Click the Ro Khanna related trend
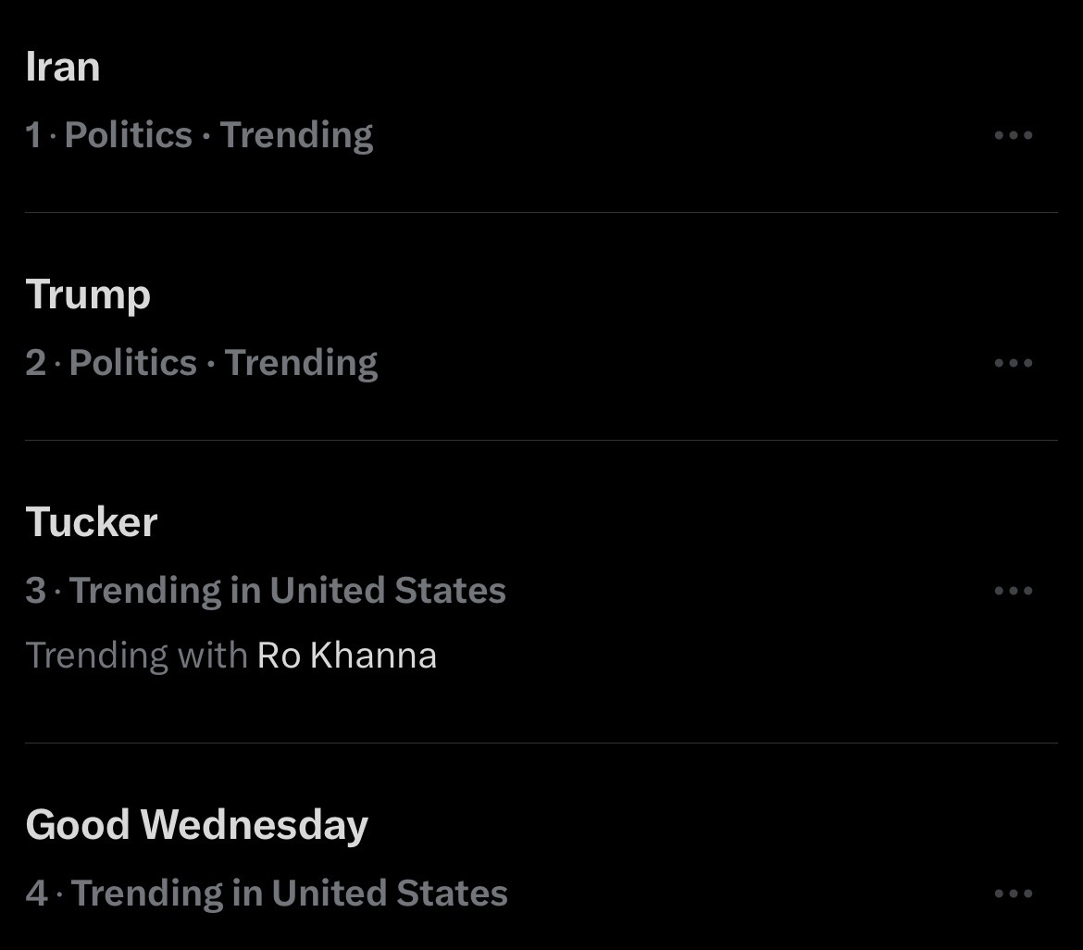This screenshot has height=950, width=1083. coord(346,656)
